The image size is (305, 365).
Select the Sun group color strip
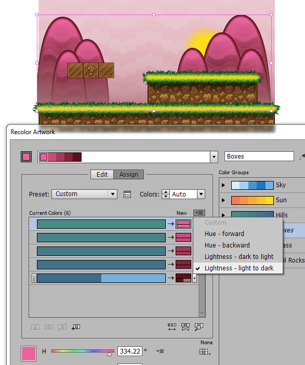click(253, 200)
